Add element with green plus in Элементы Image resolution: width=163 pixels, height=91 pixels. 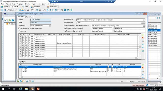click(143, 35)
